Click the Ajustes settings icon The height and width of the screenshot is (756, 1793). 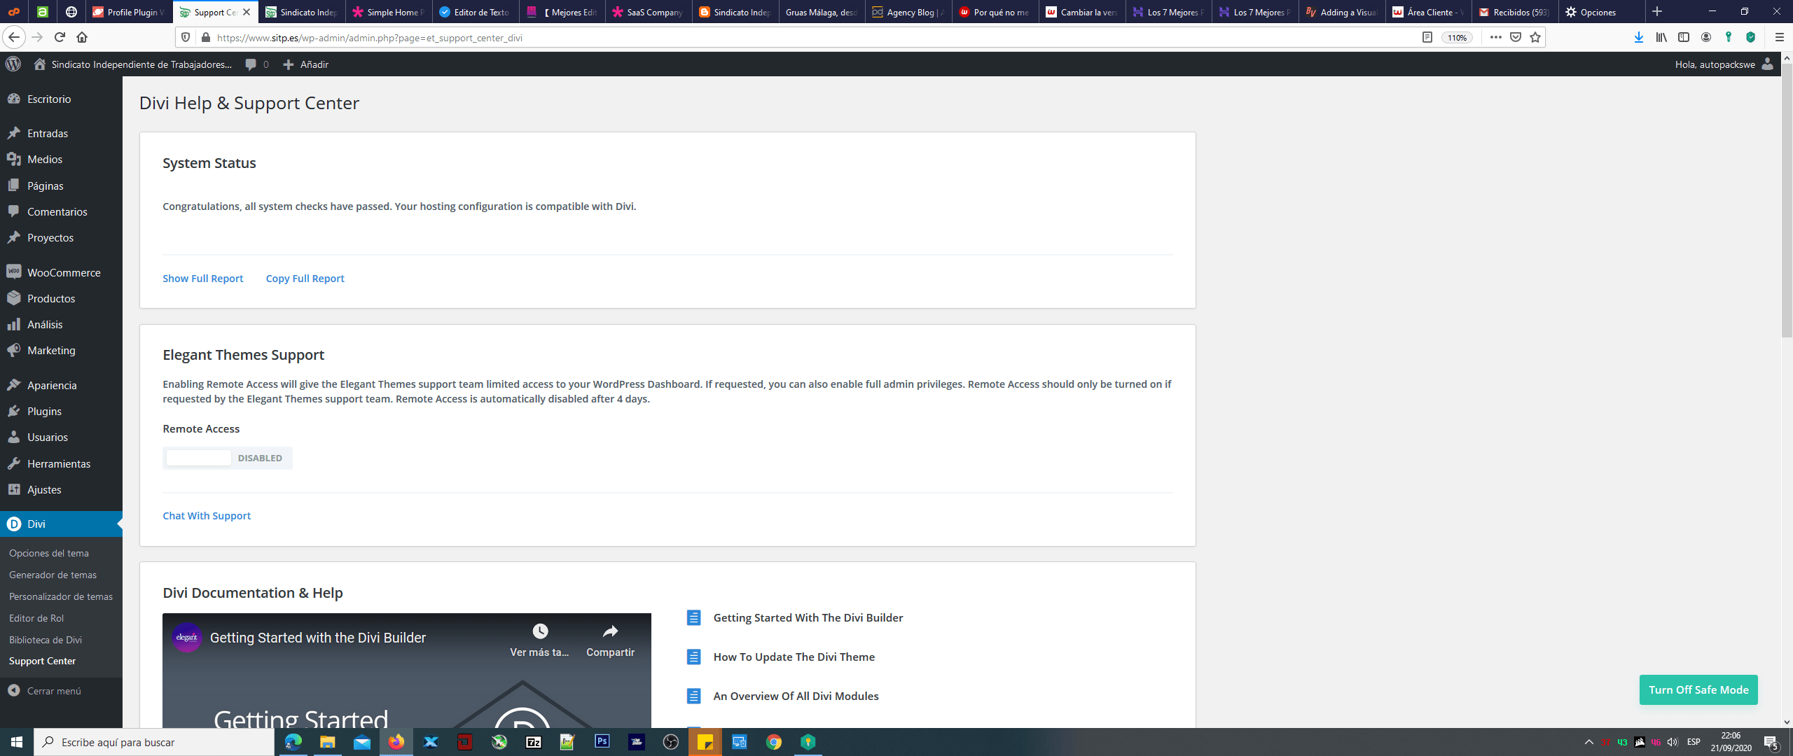click(x=14, y=489)
